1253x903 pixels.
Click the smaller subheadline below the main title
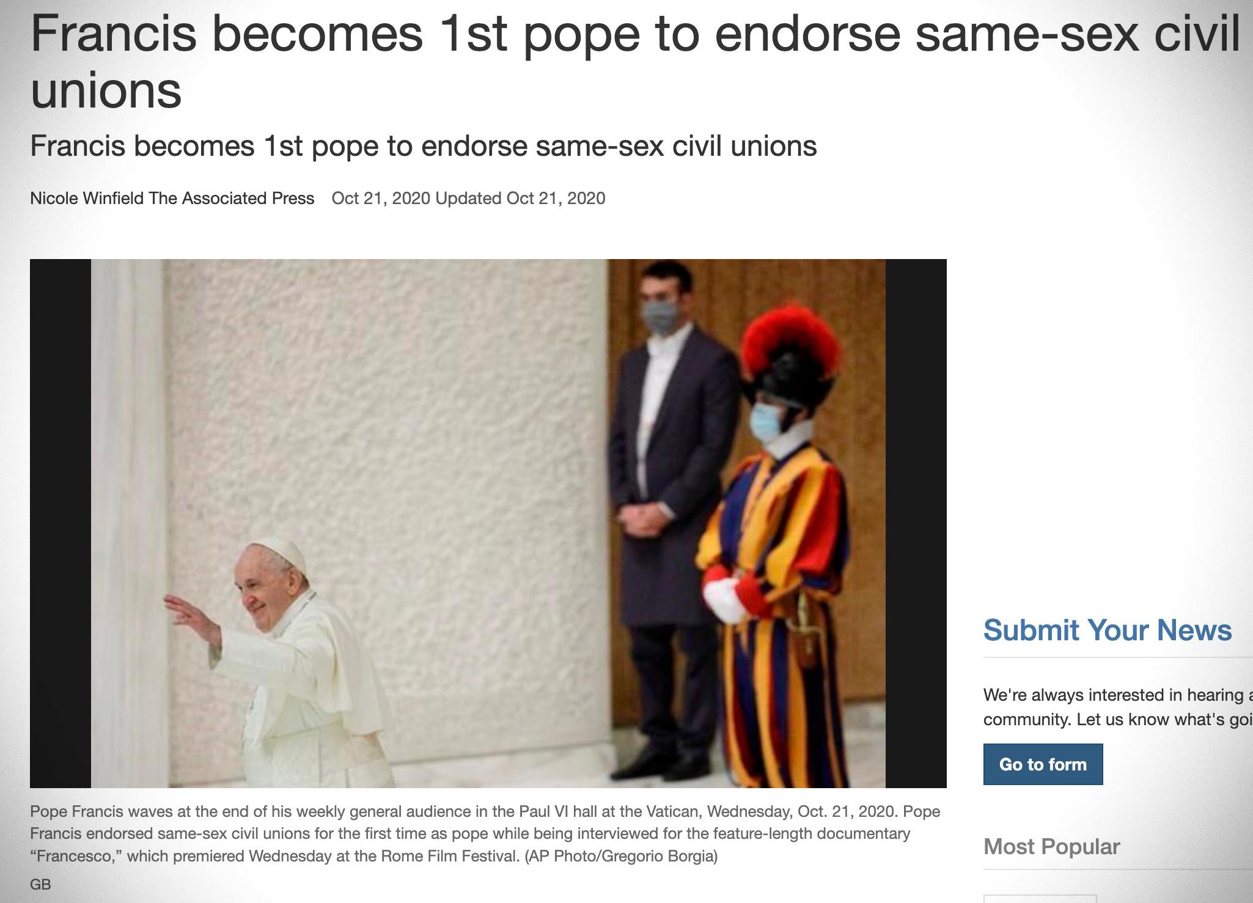click(423, 146)
